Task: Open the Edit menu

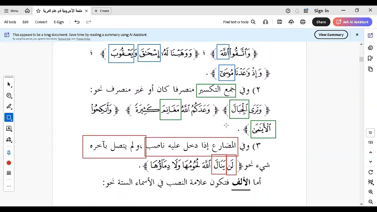Action: [x=26, y=22]
